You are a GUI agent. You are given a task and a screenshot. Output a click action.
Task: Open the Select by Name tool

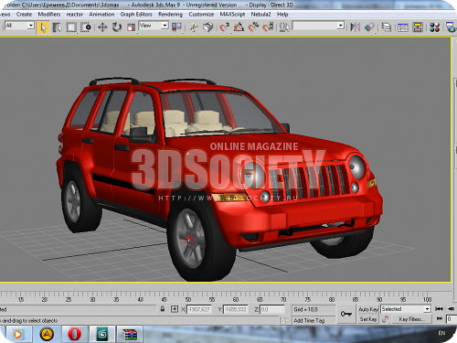(57, 27)
